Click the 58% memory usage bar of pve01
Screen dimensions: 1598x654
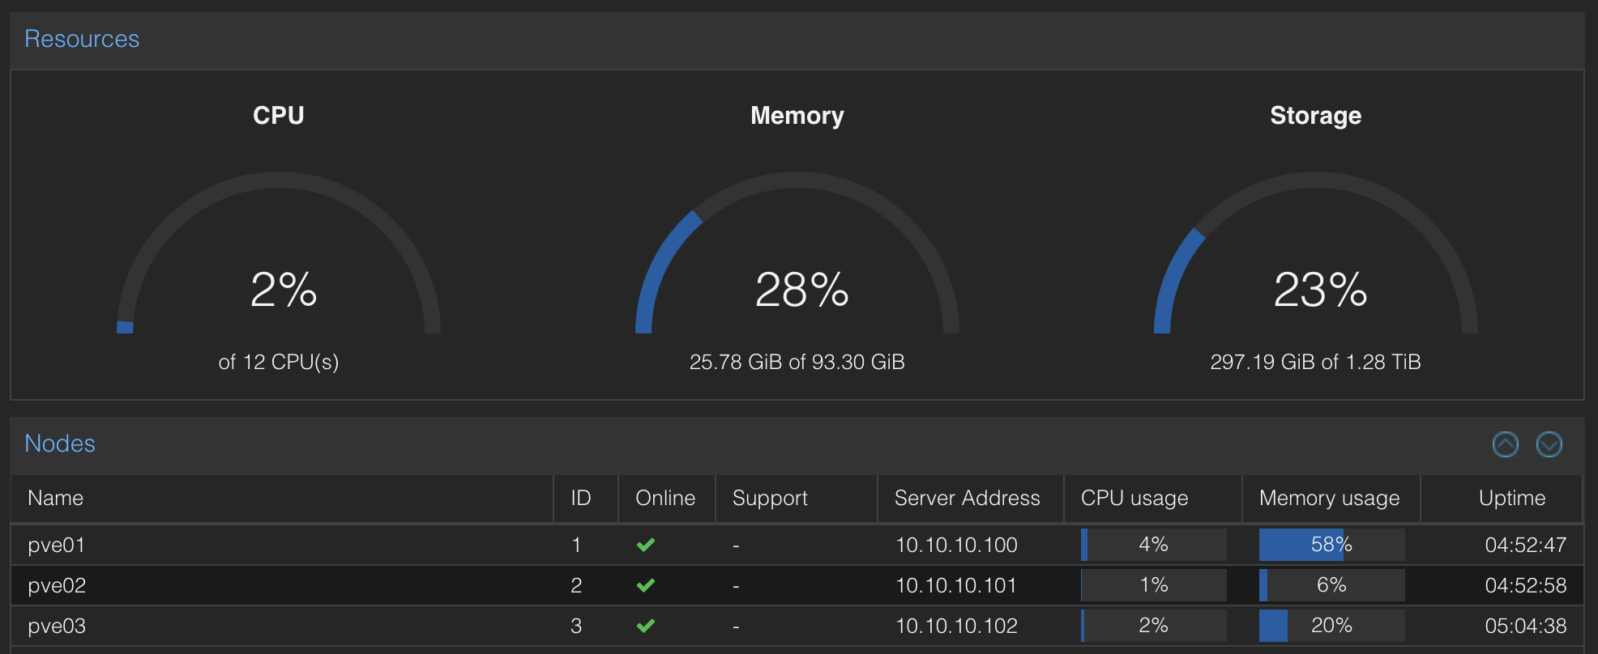(x=1331, y=545)
